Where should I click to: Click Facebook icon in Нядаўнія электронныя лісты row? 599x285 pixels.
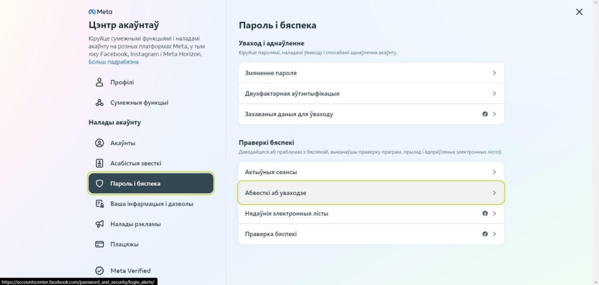point(485,214)
